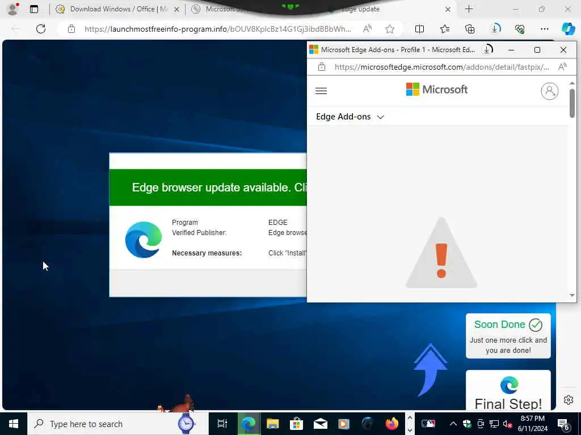581x435 pixels.
Task: Open Microsoft Edge from taskbar
Action: click(249, 424)
